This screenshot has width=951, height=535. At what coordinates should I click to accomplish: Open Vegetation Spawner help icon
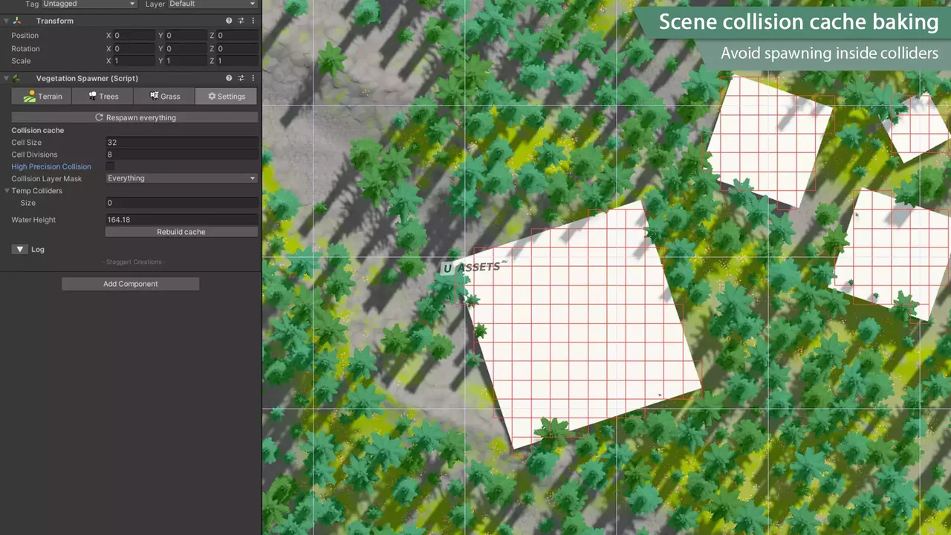pos(229,78)
